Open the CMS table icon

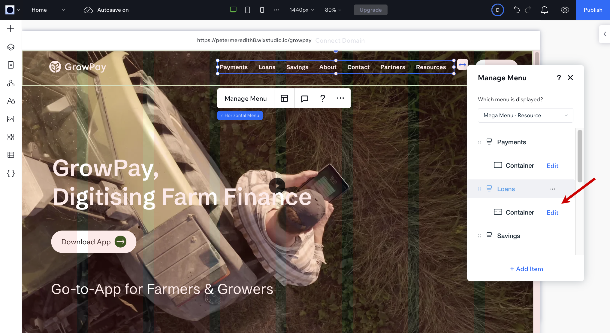point(11,155)
